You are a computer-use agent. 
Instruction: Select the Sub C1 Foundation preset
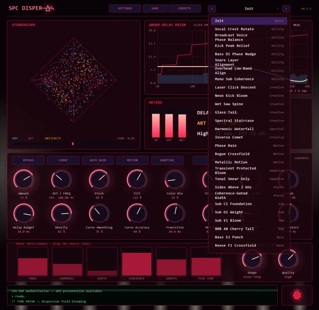pyautogui.click(x=249, y=204)
